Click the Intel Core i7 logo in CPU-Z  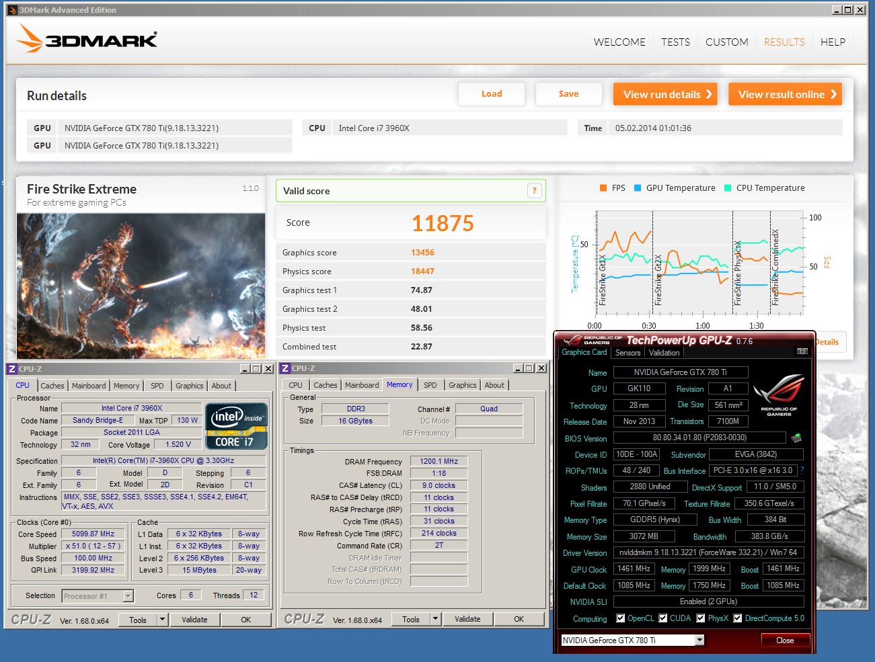click(x=237, y=426)
